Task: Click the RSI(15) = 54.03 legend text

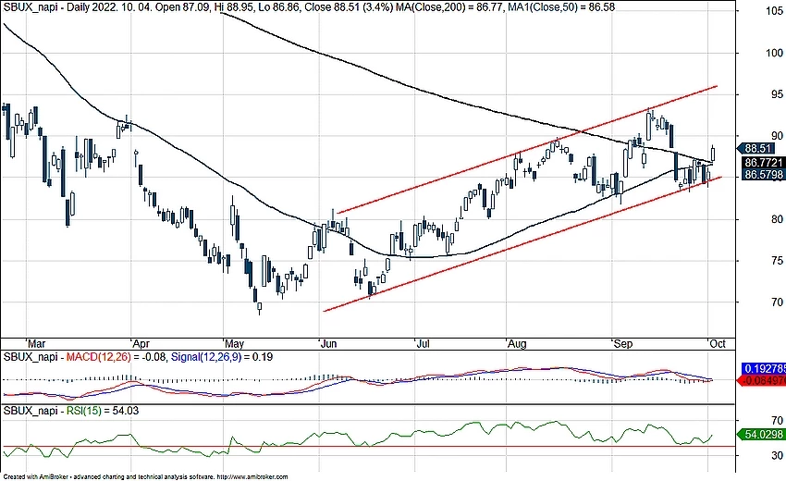Action: tap(103, 411)
